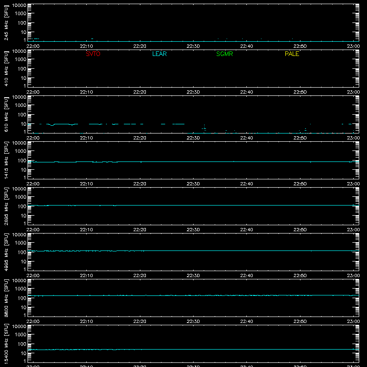The image size is (367, 367).
Task: Click the 1000 tick on 4995 MHz axis
Action: click(21, 243)
